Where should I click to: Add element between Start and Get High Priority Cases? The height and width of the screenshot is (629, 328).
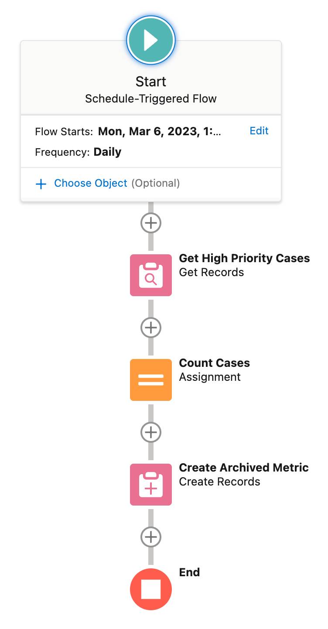[150, 223]
